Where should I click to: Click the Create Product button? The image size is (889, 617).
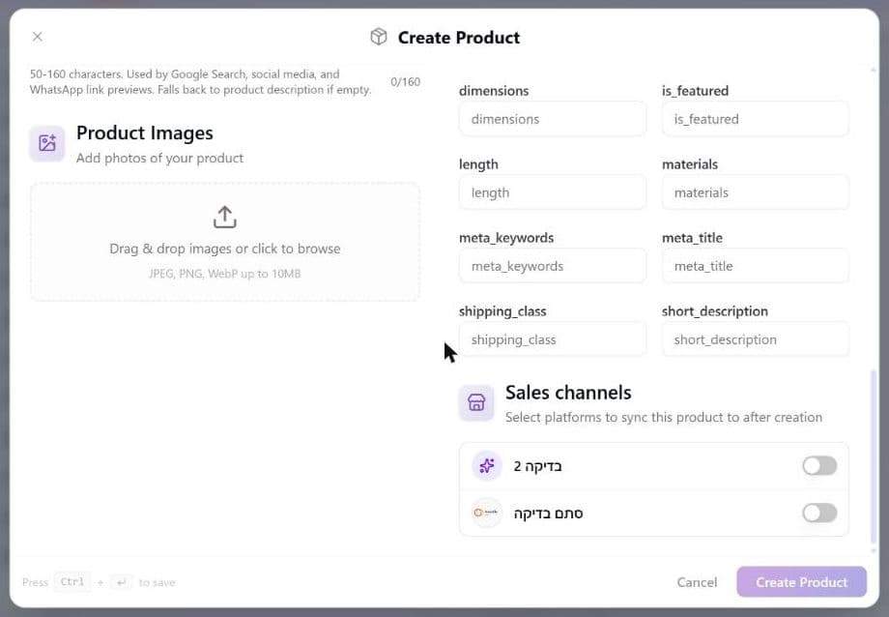[x=801, y=582]
